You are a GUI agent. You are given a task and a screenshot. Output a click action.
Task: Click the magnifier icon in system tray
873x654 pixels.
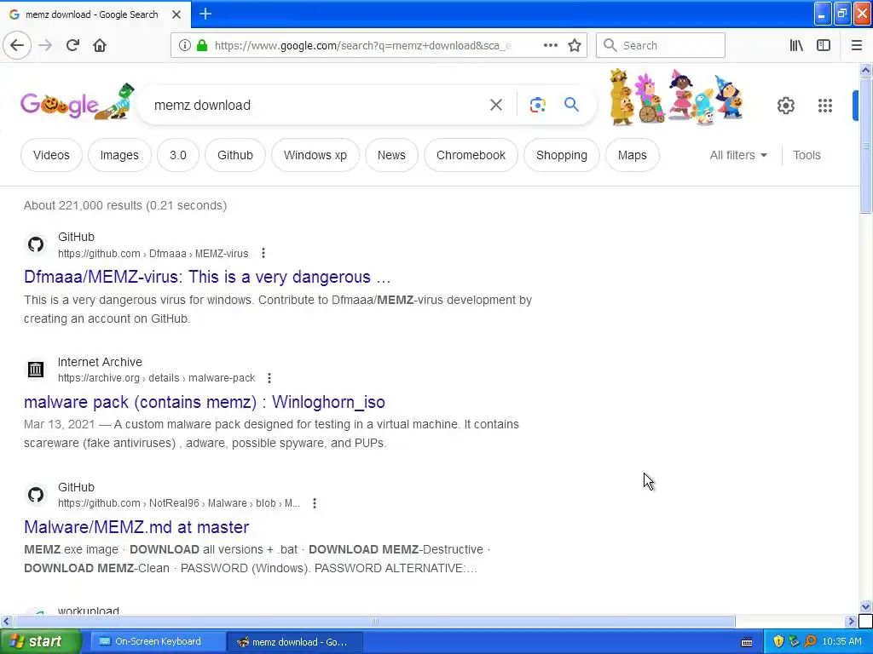point(810,642)
